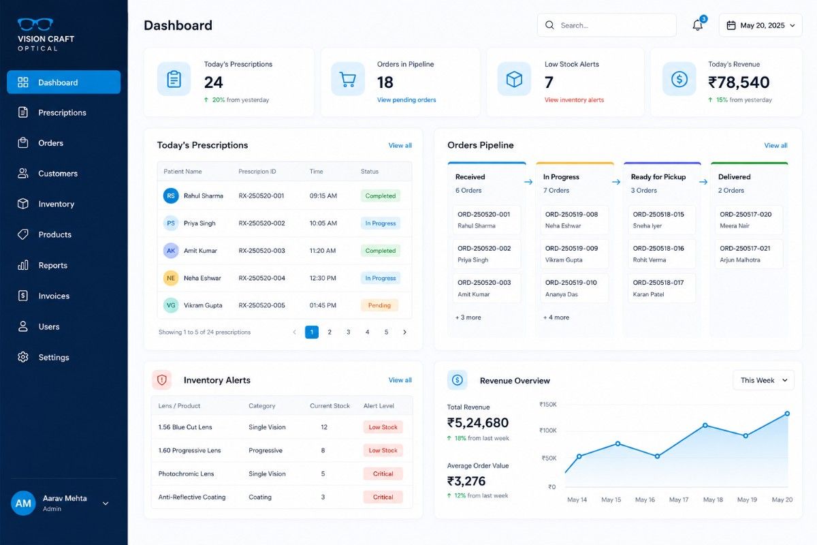
Task: Jump to prescriptions page 5
Action: 386,332
